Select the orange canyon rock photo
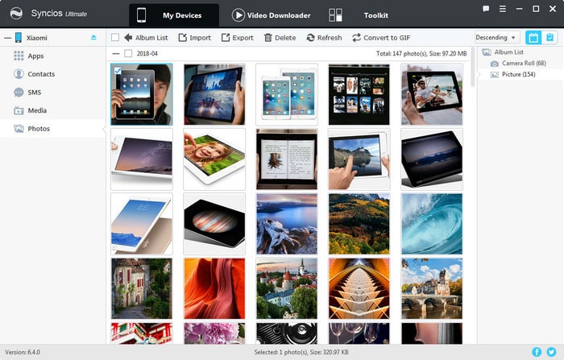 (214, 288)
